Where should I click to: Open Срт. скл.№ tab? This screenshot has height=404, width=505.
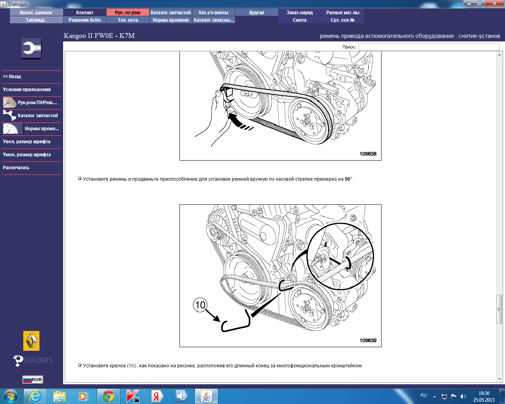tap(343, 20)
